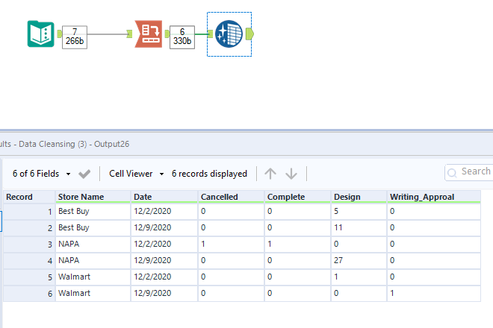Click the Cross Tab tool's input anchor
Viewport: 493px width, 328px height.
point(130,34)
